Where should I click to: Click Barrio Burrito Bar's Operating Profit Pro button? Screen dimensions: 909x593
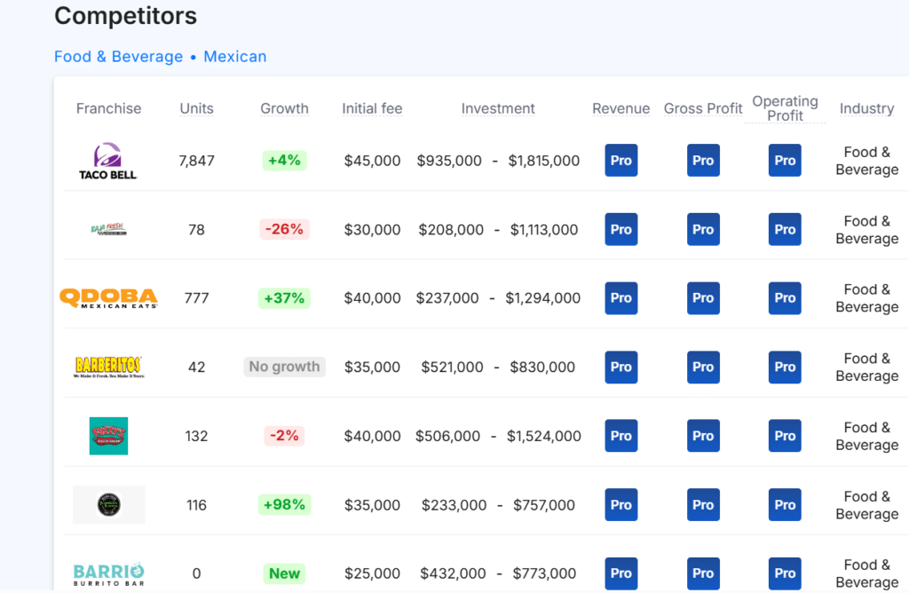[785, 573]
